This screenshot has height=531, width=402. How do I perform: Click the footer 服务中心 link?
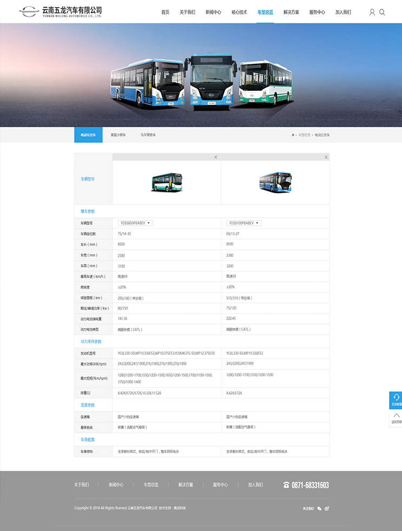(220, 485)
